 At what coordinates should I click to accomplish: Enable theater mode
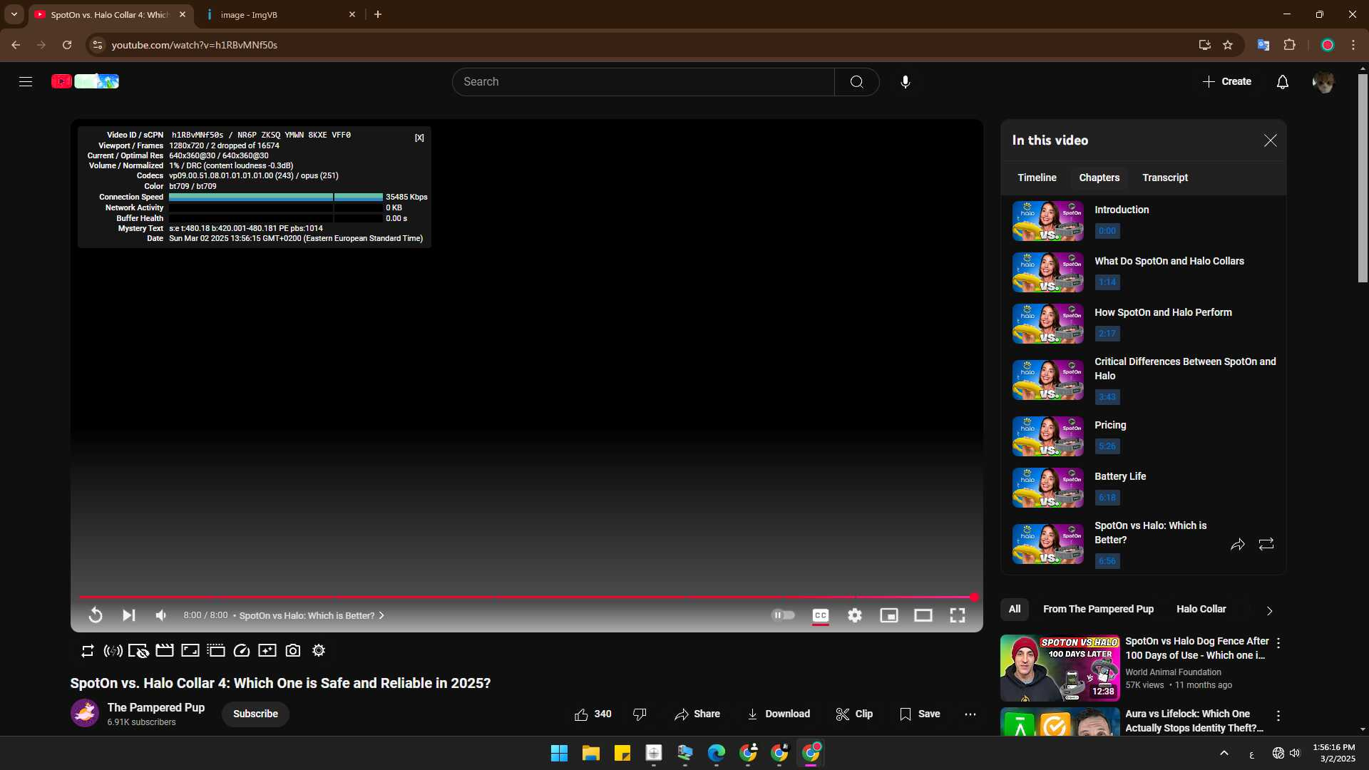coord(923,615)
